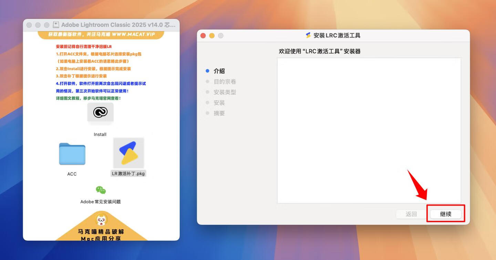Click the 继续 button
The height and width of the screenshot is (260, 496).
tap(446, 214)
